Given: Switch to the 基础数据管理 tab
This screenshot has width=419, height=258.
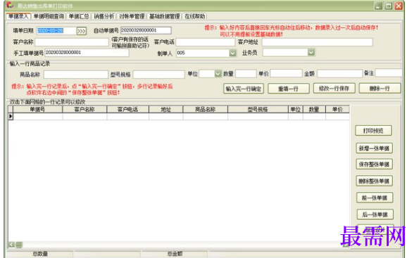Looking at the screenshot, I should tap(164, 16).
